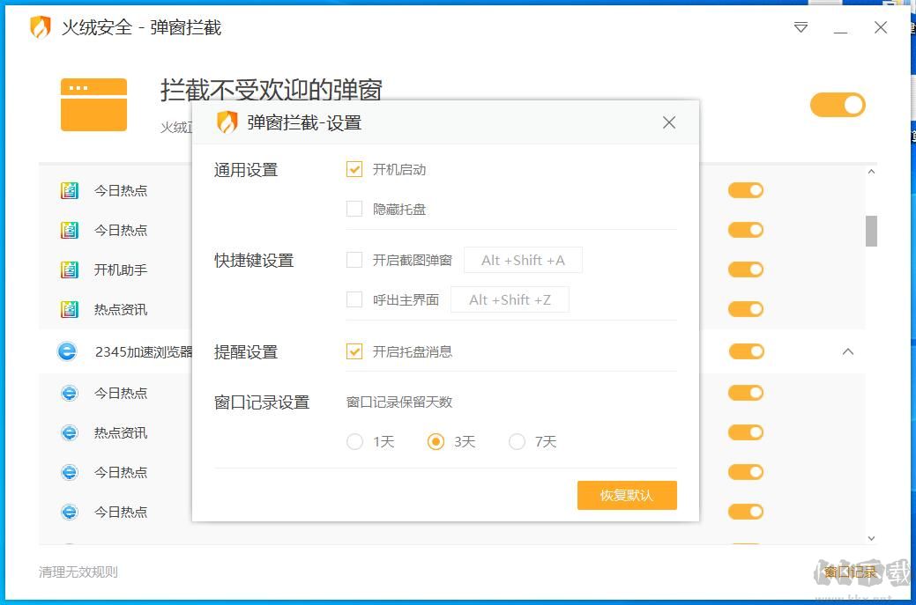
Task: Collapse the 2345加速浏览器 entry chevron
Action: [847, 350]
